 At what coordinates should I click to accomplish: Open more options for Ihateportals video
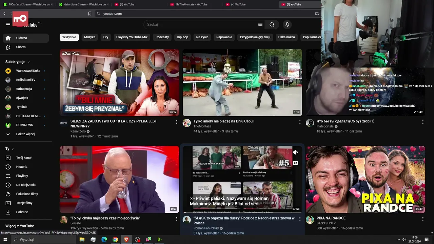pyautogui.click(x=423, y=122)
